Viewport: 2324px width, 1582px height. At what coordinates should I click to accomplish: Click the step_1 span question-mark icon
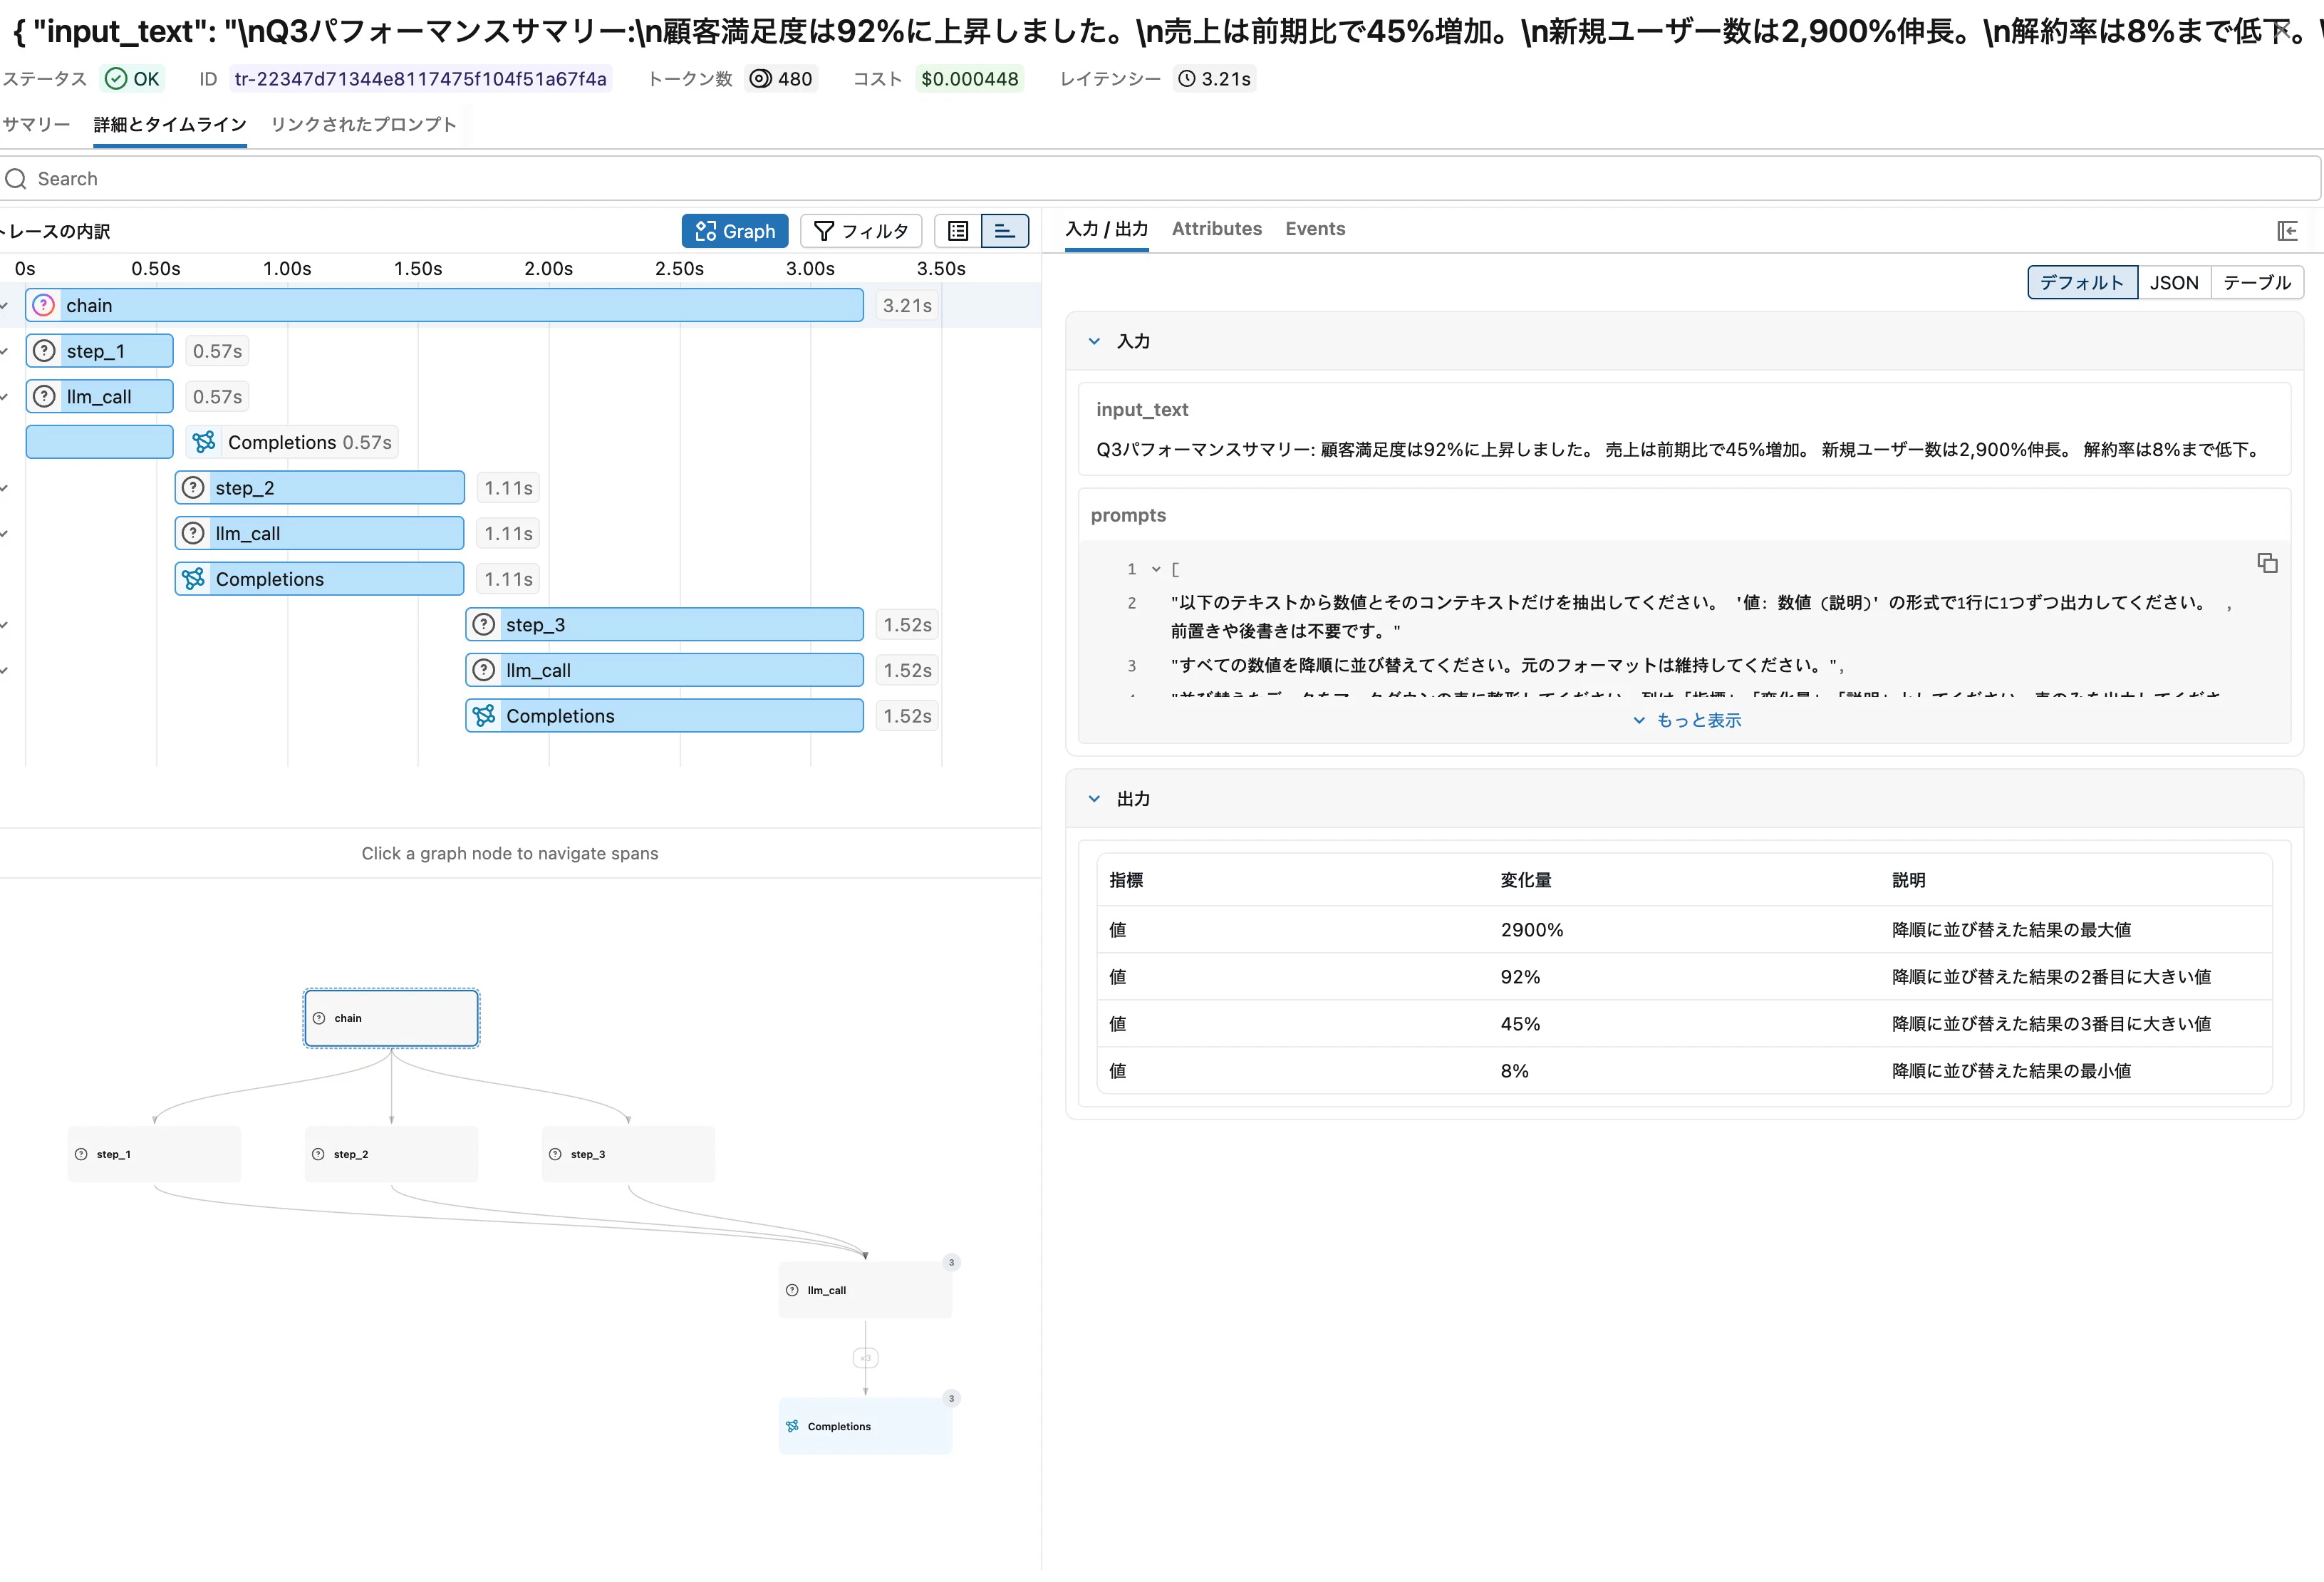pos(44,351)
